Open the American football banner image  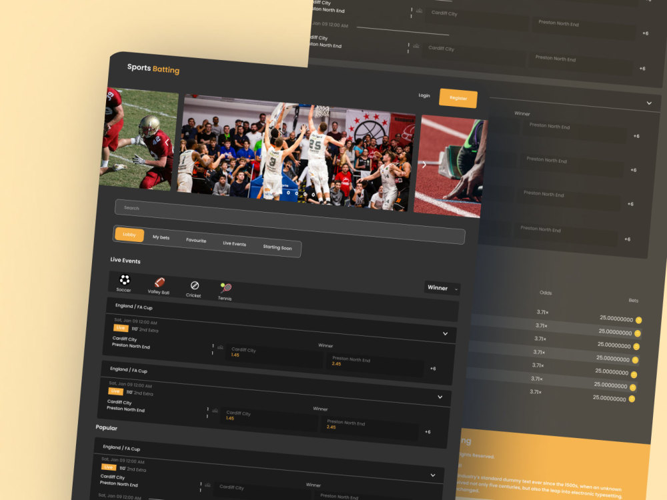point(139,139)
